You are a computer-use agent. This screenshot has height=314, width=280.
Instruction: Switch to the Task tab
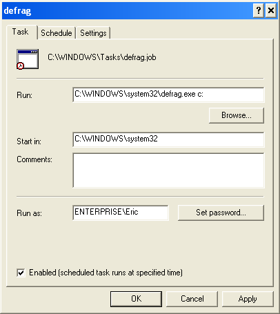pyautogui.click(x=21, y=32)
